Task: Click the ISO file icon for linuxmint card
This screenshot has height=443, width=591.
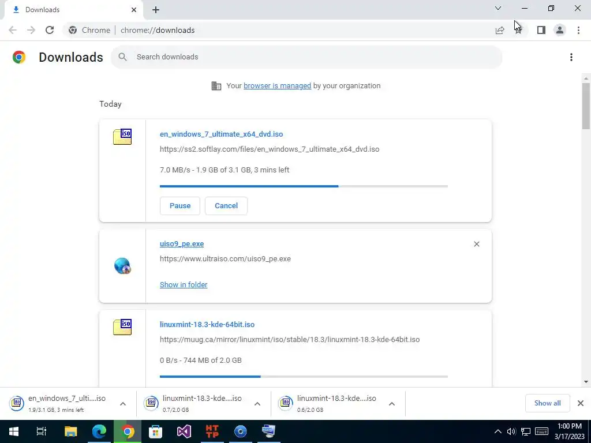Action: pos(122,327)
